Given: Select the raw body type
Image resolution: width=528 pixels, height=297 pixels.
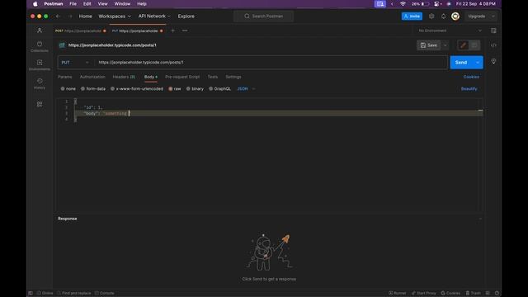Looking at the screenshot, I should click(175, 89).
